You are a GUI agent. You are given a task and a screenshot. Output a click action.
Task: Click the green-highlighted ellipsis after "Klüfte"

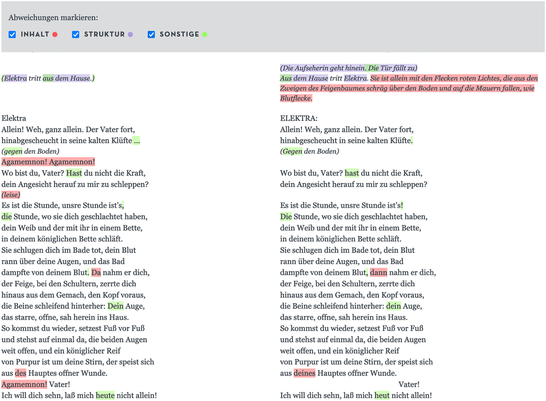[x=136, y=140]
